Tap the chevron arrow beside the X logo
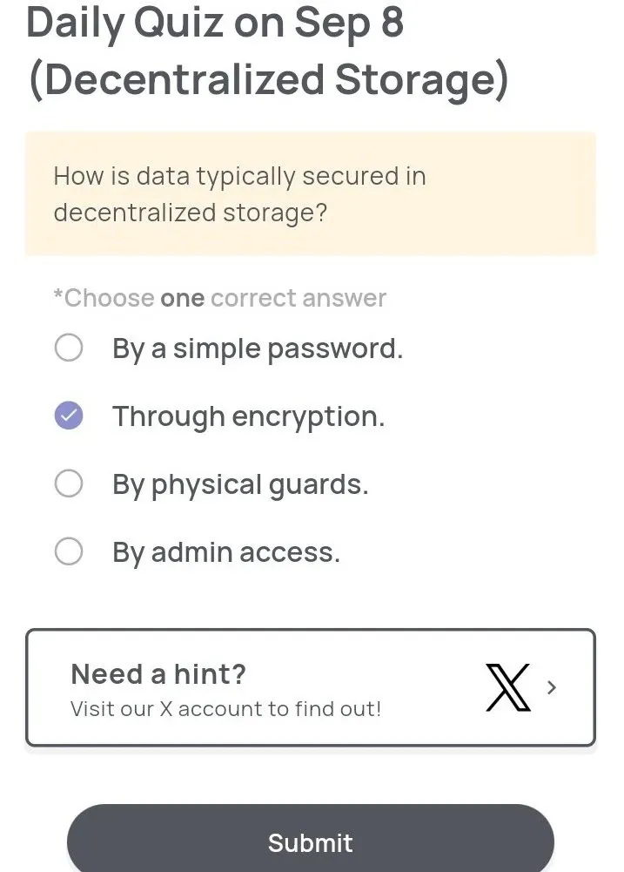 (551, 688)
